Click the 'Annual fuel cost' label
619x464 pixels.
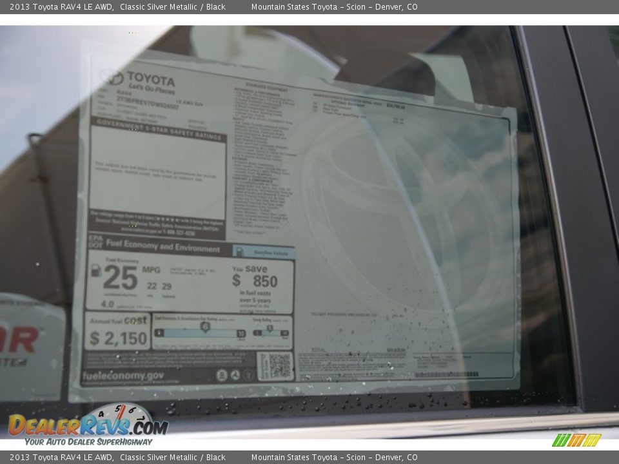pyautogui.click(x=118, y=321)
